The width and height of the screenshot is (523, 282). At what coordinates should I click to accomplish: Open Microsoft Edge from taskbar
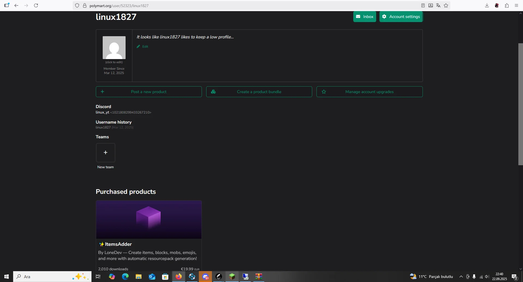pyautogui.click(x=125, y=277)
